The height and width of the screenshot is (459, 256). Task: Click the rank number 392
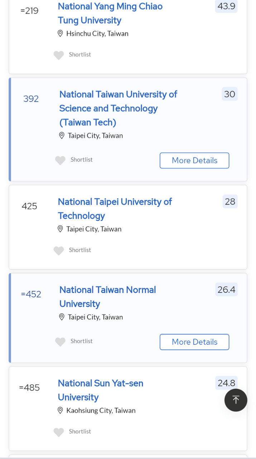(x=31, y=99)
